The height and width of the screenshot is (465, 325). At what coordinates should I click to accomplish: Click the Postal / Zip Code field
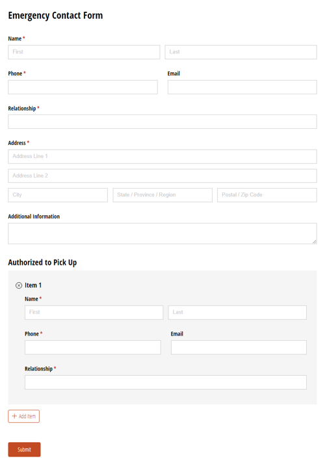click(267, 195)
